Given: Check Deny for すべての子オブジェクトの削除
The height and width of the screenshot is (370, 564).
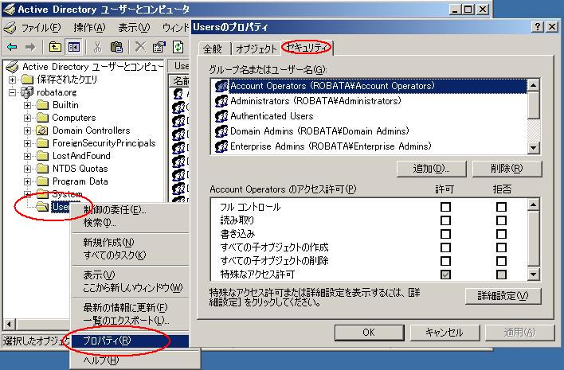Looking at the screenshot, I should pyautogui.click(x=501, y=261).
